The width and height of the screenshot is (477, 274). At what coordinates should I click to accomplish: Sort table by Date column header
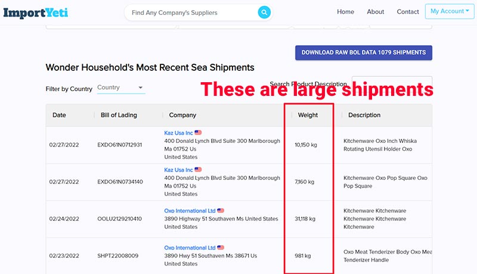(x=59, y=115)
